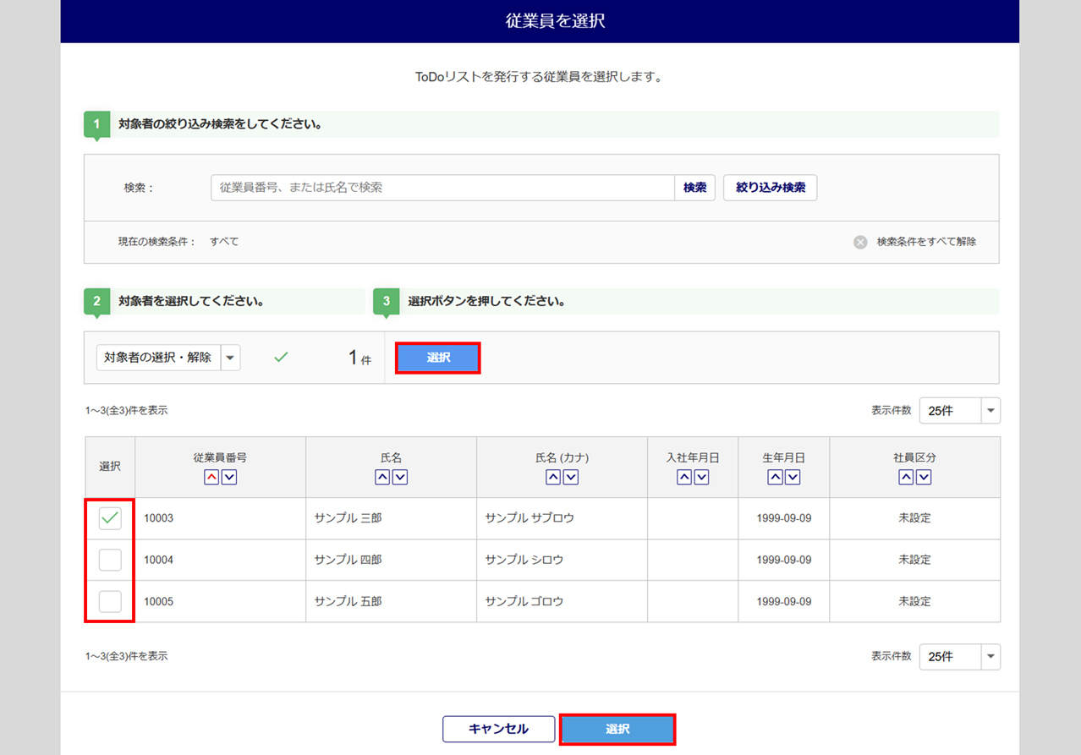The height and width of the screenshot is (755, 1081).
Task: Click the clear-all search conditions X icon
Action: click(x=860, y=242)
